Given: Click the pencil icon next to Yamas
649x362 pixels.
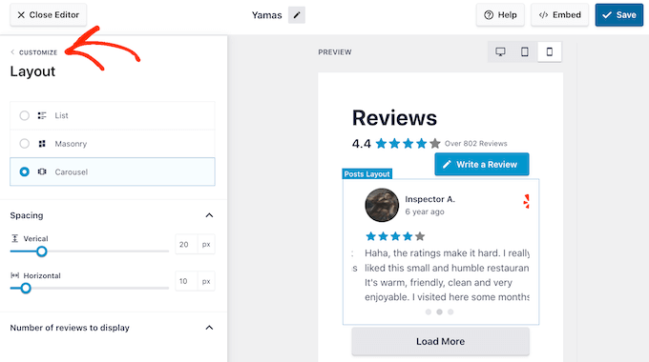Looking at the screenshot, I should 297,15.
